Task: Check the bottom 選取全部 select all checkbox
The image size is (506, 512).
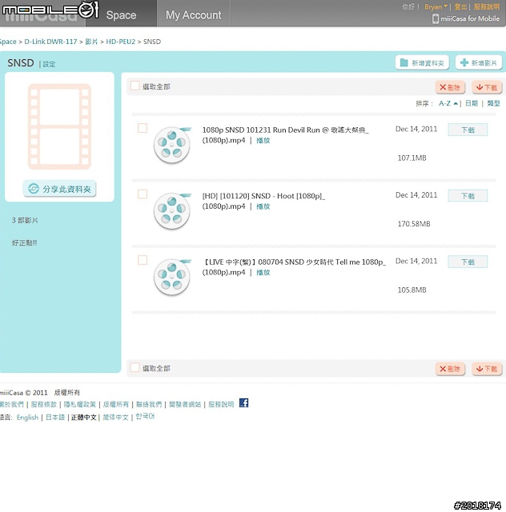Action: pos(135,367)
